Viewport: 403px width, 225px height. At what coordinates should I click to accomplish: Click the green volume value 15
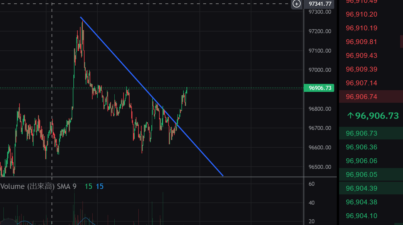pyautogui.click(x=88, y=187)
